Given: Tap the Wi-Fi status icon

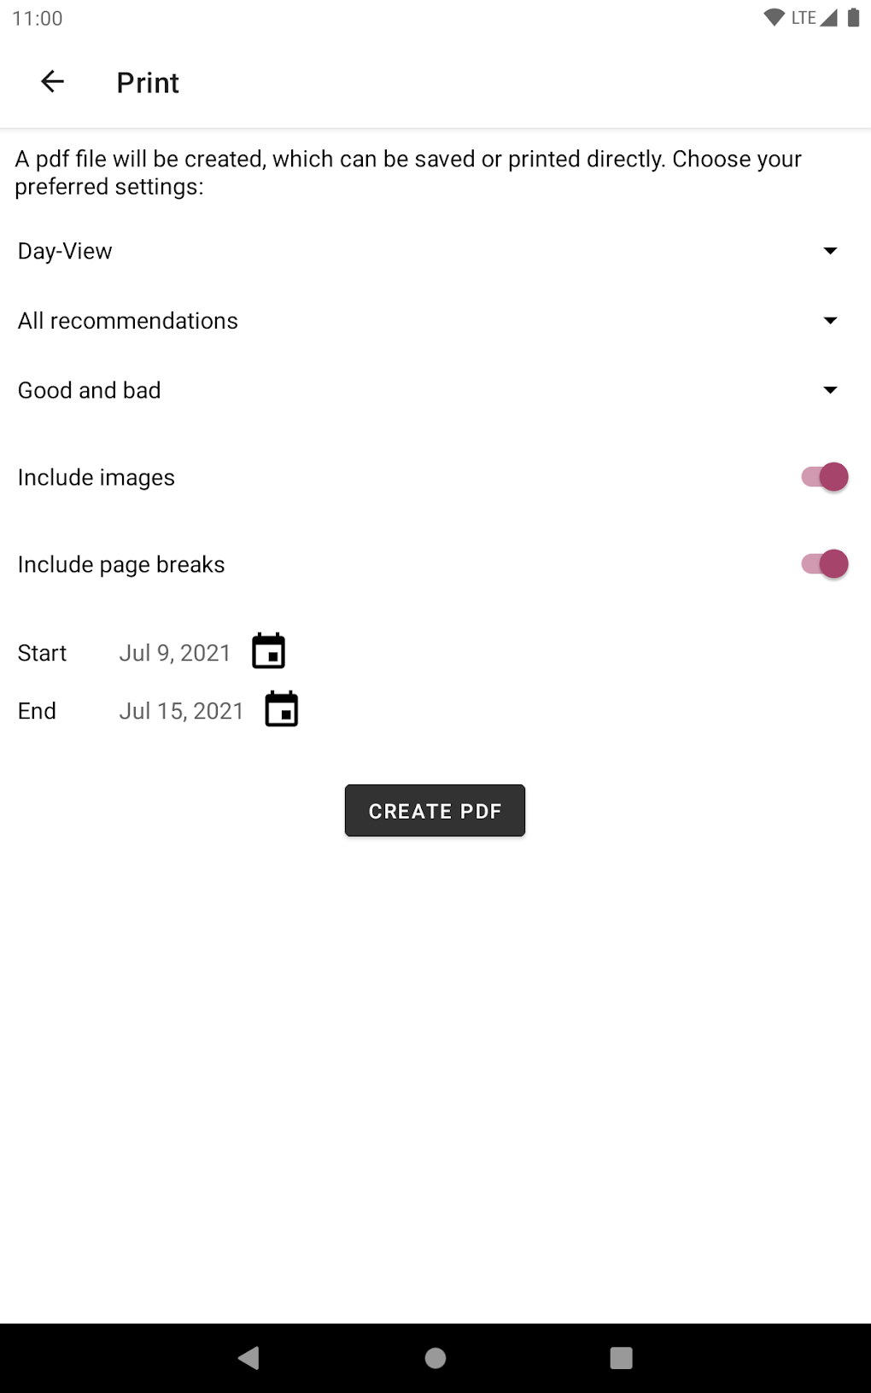Looking at the screenshot, I should [x=774, y=18].
